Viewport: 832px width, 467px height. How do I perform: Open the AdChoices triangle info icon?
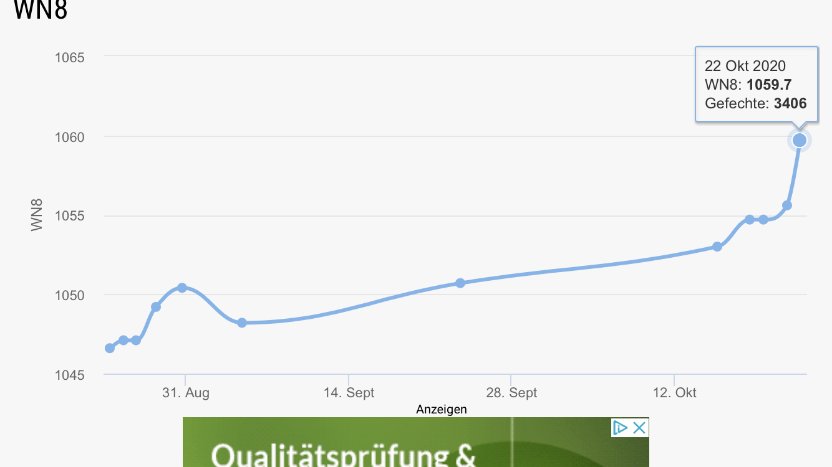tap(620, 428)
